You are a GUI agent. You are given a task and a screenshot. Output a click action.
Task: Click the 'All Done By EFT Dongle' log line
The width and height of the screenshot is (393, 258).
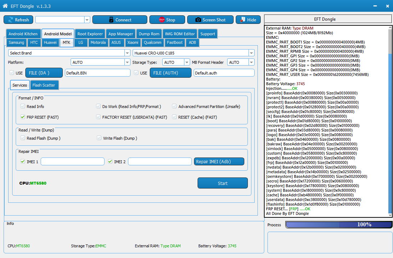[287, 214]
